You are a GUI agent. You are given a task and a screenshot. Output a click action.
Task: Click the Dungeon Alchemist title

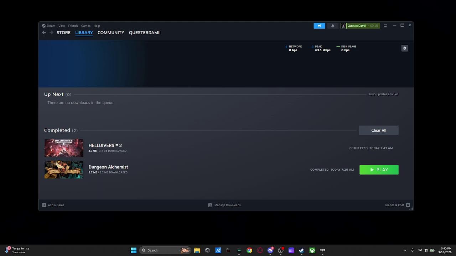(108, 167)
